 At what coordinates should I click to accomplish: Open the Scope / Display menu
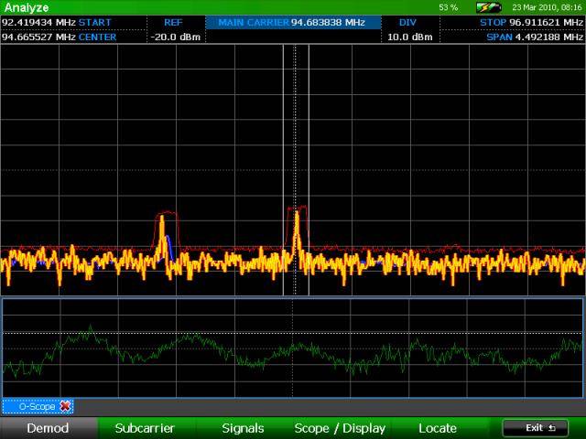pyautogui.click(x=340, y=428)
